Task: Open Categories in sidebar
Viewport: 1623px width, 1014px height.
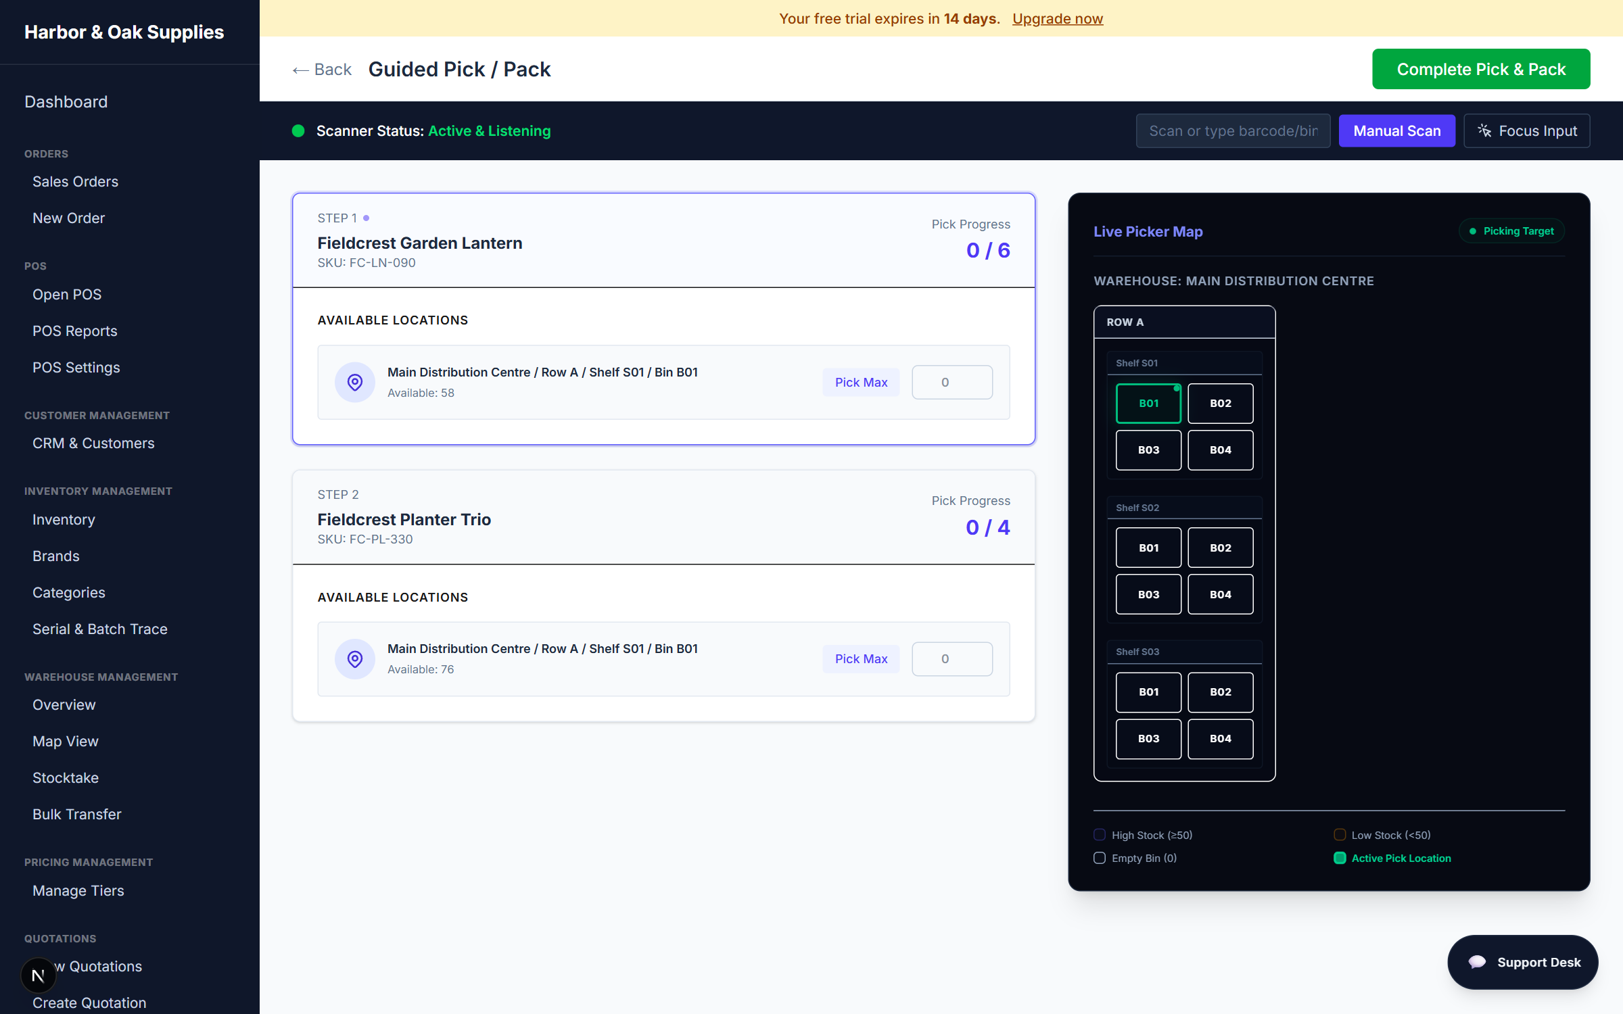Action: pyautogui.click(x=69, y=593)
